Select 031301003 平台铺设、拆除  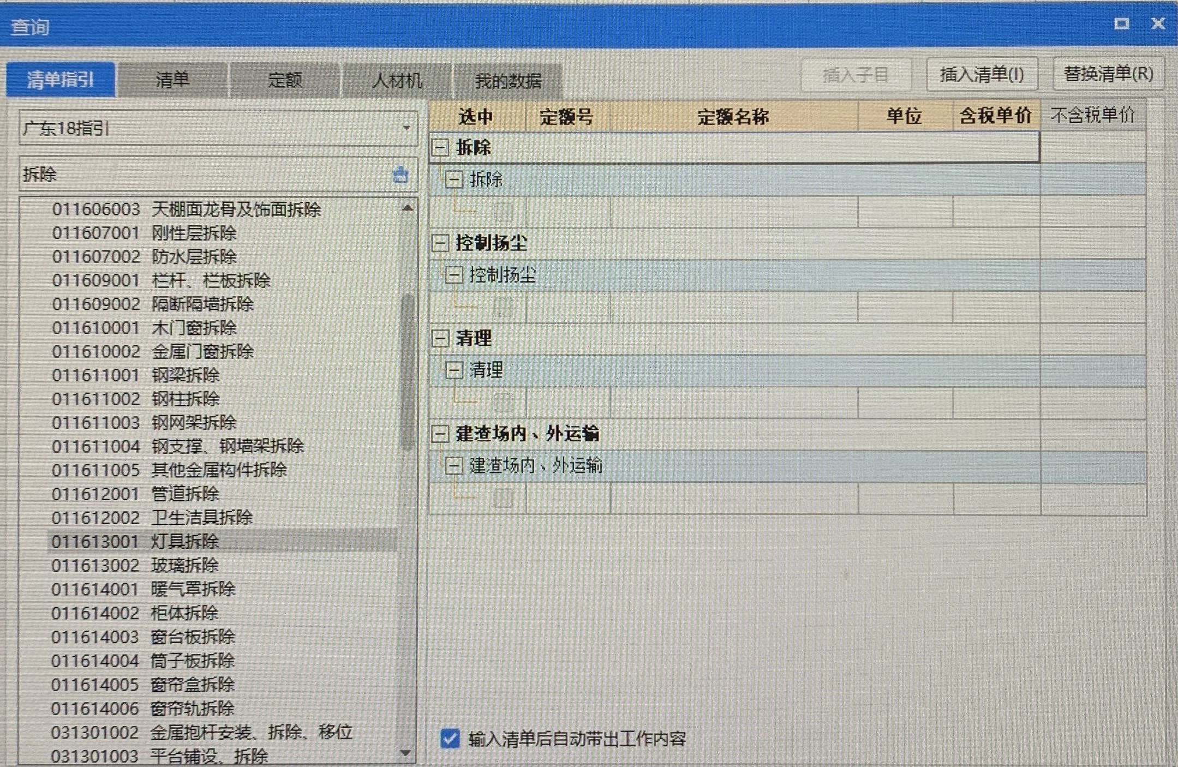point(159,756)
